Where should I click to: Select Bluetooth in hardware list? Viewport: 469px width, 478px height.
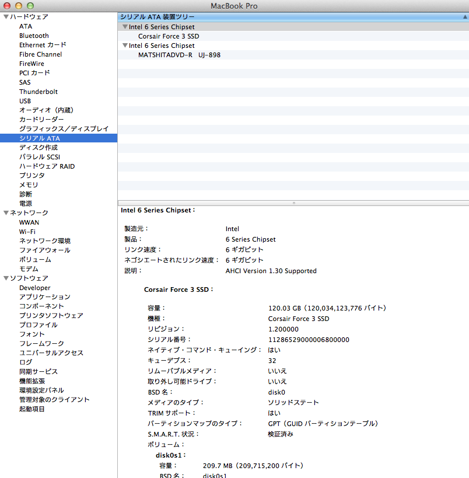[34, 36]
